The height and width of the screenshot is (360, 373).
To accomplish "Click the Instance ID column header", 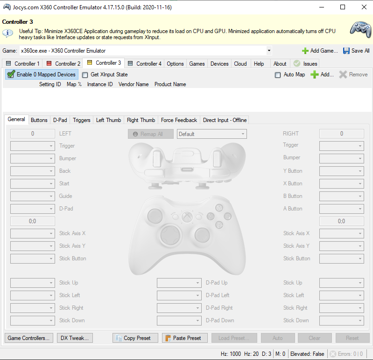I will (x=100, y=84).
